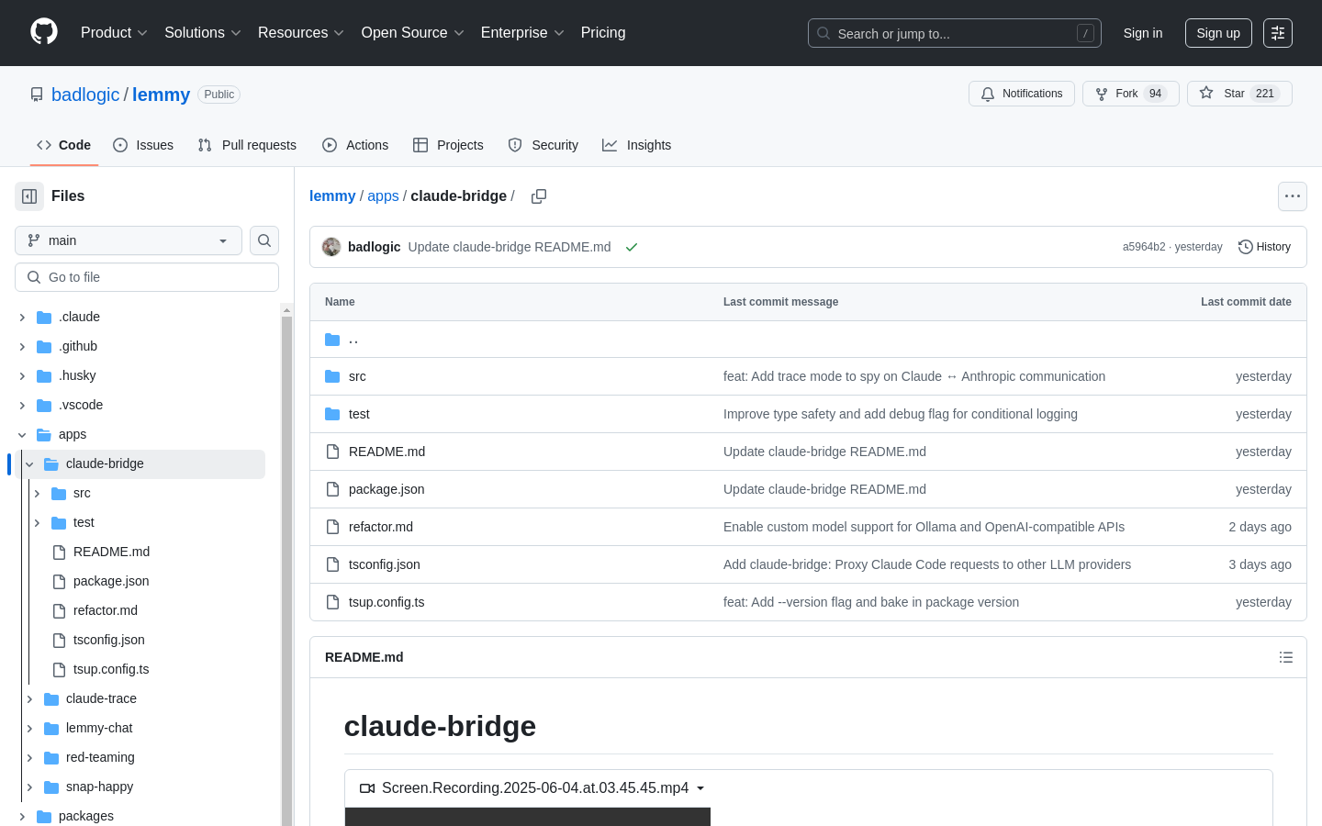Sign in to GitHub
Viewport: 1322px width, 826px height.
1143,33
